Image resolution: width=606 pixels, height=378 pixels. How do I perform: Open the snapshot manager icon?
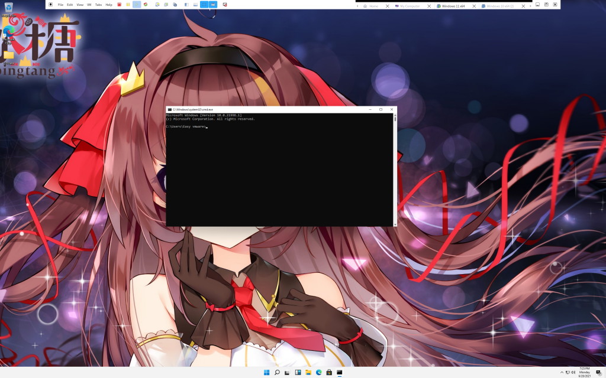(175, 5)
